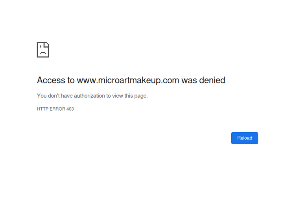295x221 pixels.
Task: Click the number "403" in the error code
Action: click(x=70, y=109)
